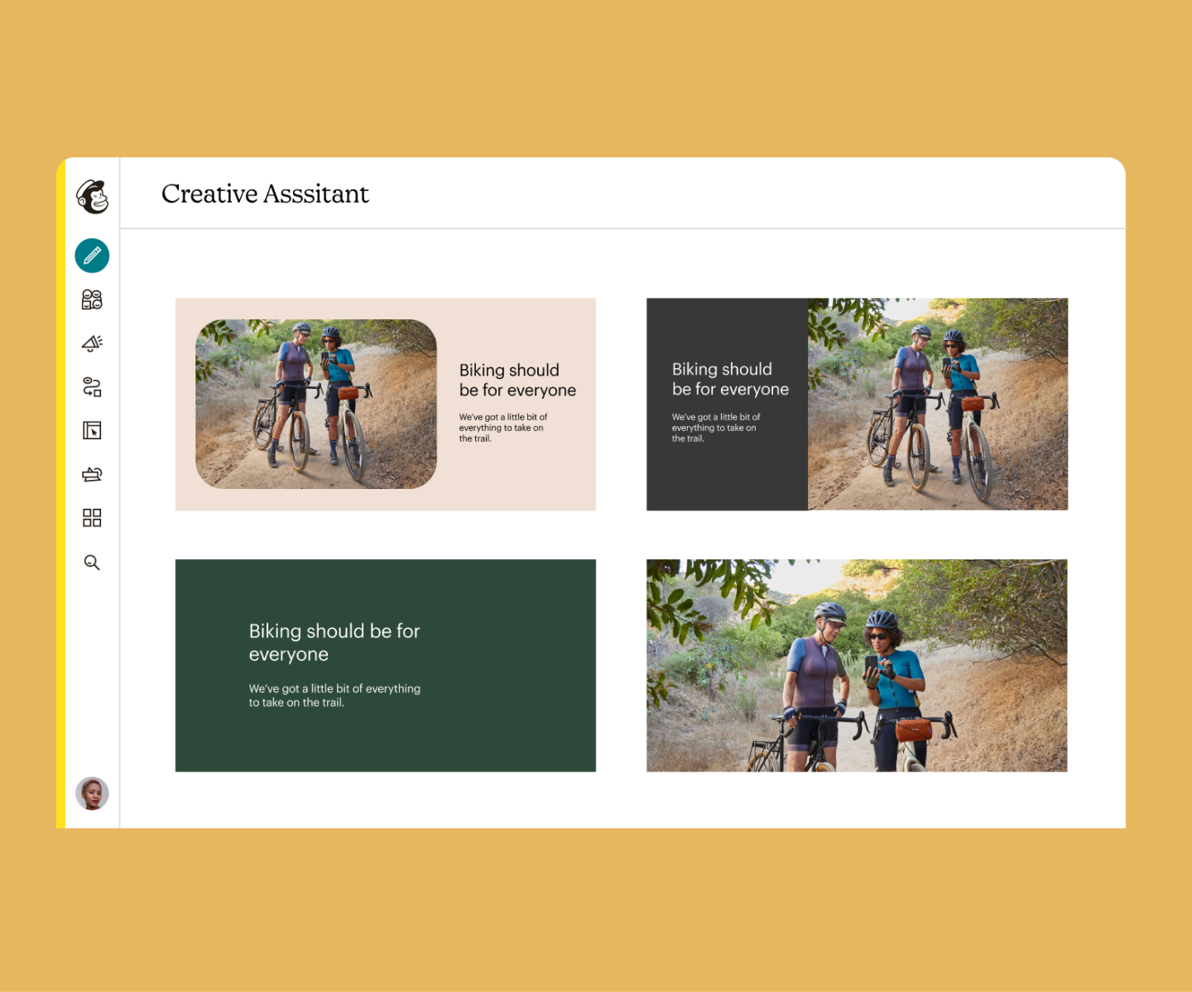Click the rounded cyclists photo
The height and width of the screenshot is (992, 1192).
tap(316, 405)
